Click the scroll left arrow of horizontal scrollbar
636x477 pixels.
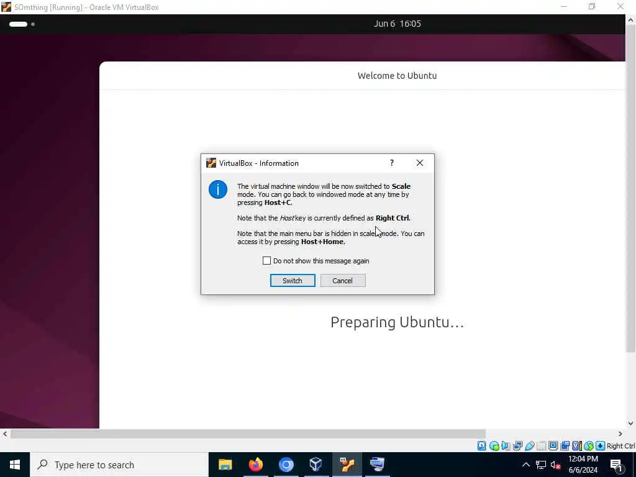[x=4, y=434]
